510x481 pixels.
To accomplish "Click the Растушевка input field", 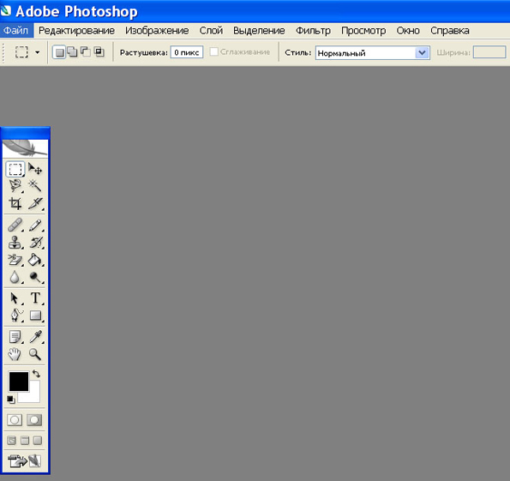I will coord(187,52).
